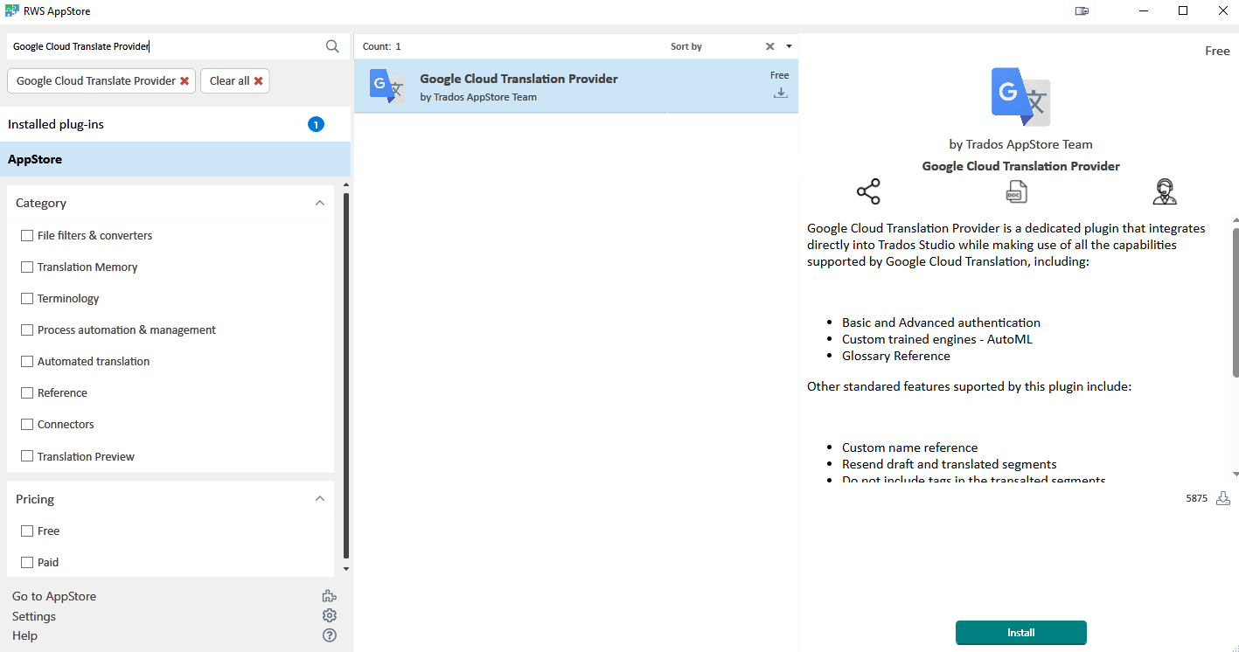Open the Installed plug-ins section

(x=175, y=124)
